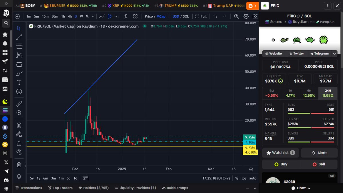The height and width of the screenshot is (193, 343).
Task: Toggle log scale at chart bottom
Action: click(x=244, y=178)
